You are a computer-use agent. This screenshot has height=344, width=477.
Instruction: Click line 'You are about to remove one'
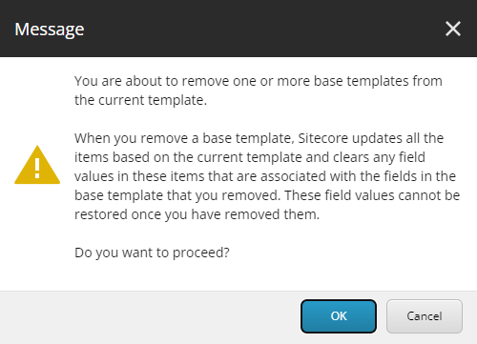(259, 81)
